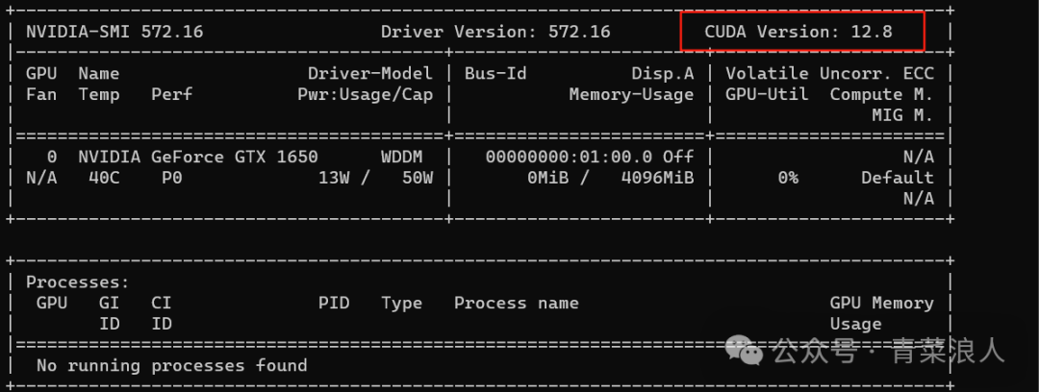Click the WDDM driver model value
The image size is (1039, 392).
[401, 157]
